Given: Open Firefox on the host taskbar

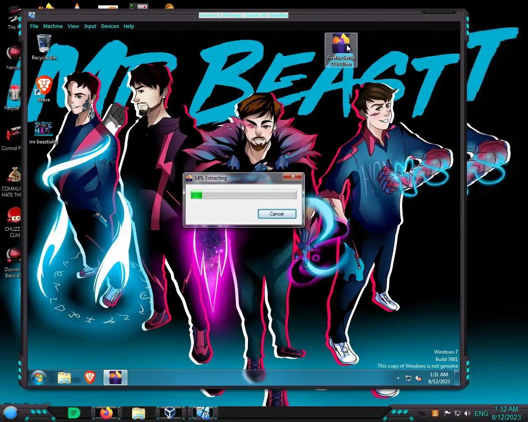Looking at the screenshot, I should [x=106, y=413].
